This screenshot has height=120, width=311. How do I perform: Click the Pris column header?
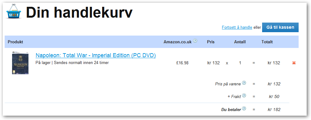click(211, 42)
